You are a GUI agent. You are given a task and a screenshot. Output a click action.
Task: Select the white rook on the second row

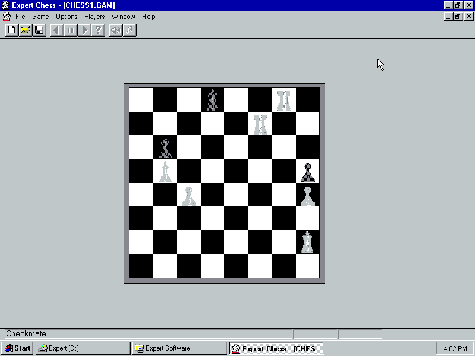[260, 125]
